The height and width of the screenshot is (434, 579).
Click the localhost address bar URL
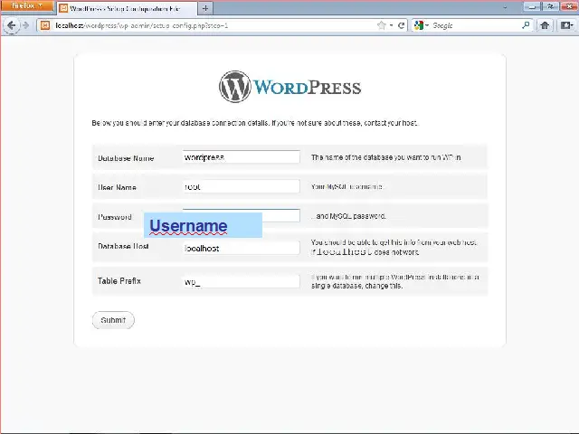coord(141,25)
